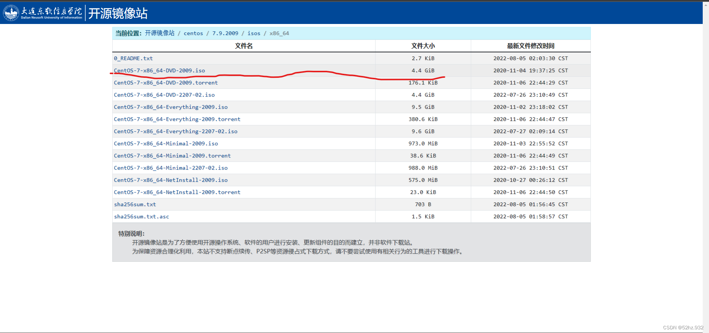Click the 文件大小 column header
The height and width of the screenshot is (333, 709).
423,46
